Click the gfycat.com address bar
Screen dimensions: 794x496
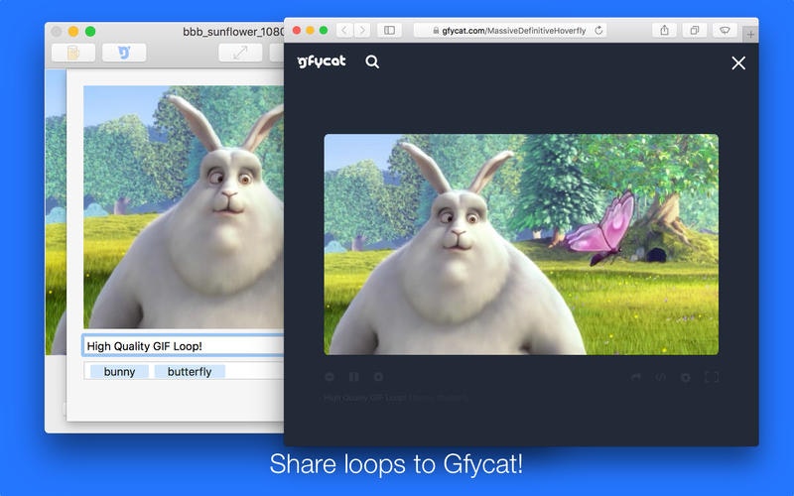click(510, 31)
